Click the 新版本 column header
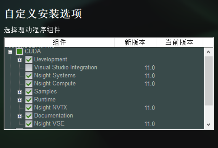Image resolution: width=218 pixels, height=148 pixels. pos(135,42)
